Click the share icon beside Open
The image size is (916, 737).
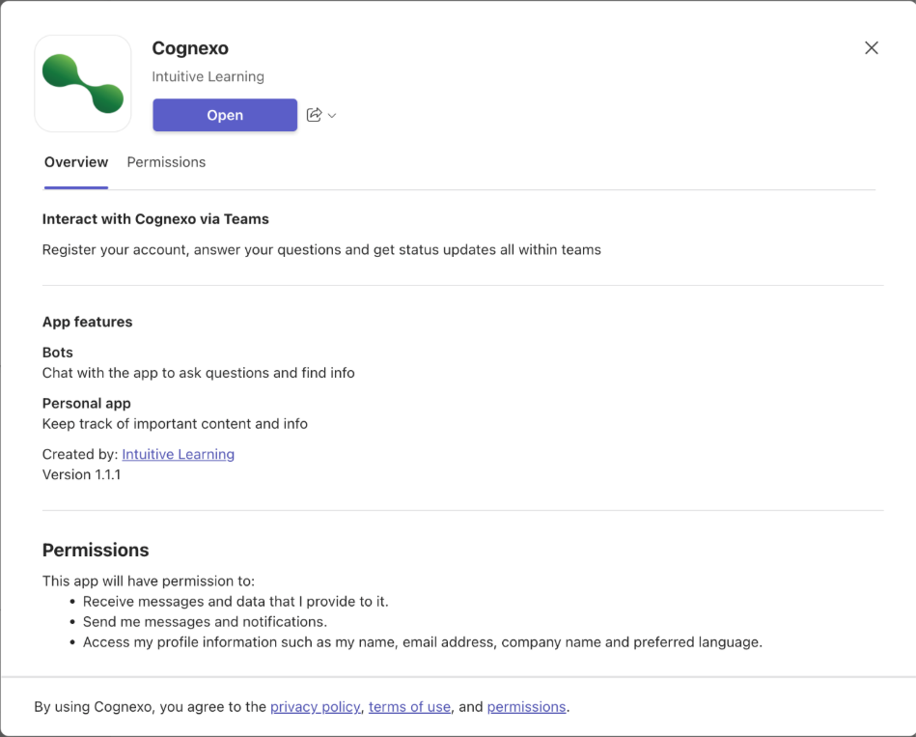pos(314,115)
